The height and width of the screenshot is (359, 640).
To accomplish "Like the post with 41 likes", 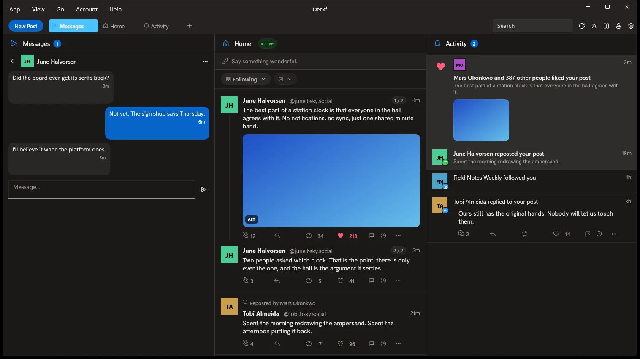I will tap(340, 281).
